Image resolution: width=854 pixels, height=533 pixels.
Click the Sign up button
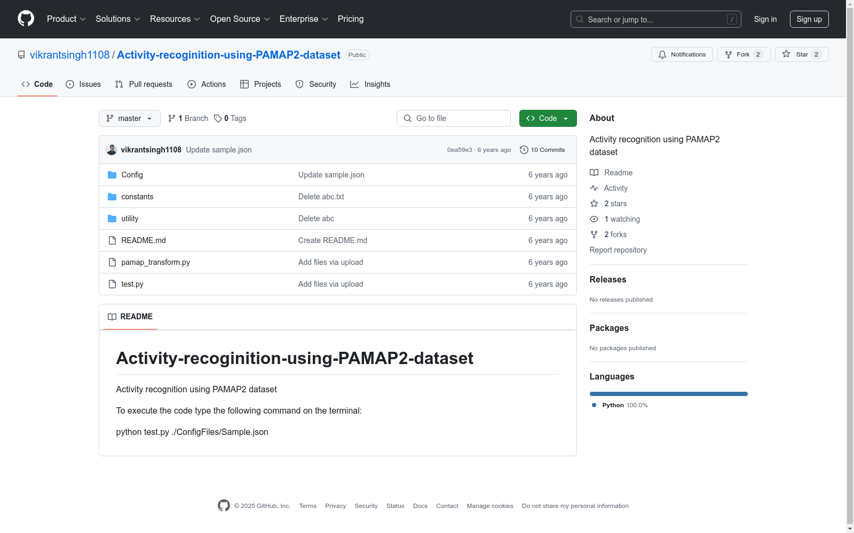809,19
